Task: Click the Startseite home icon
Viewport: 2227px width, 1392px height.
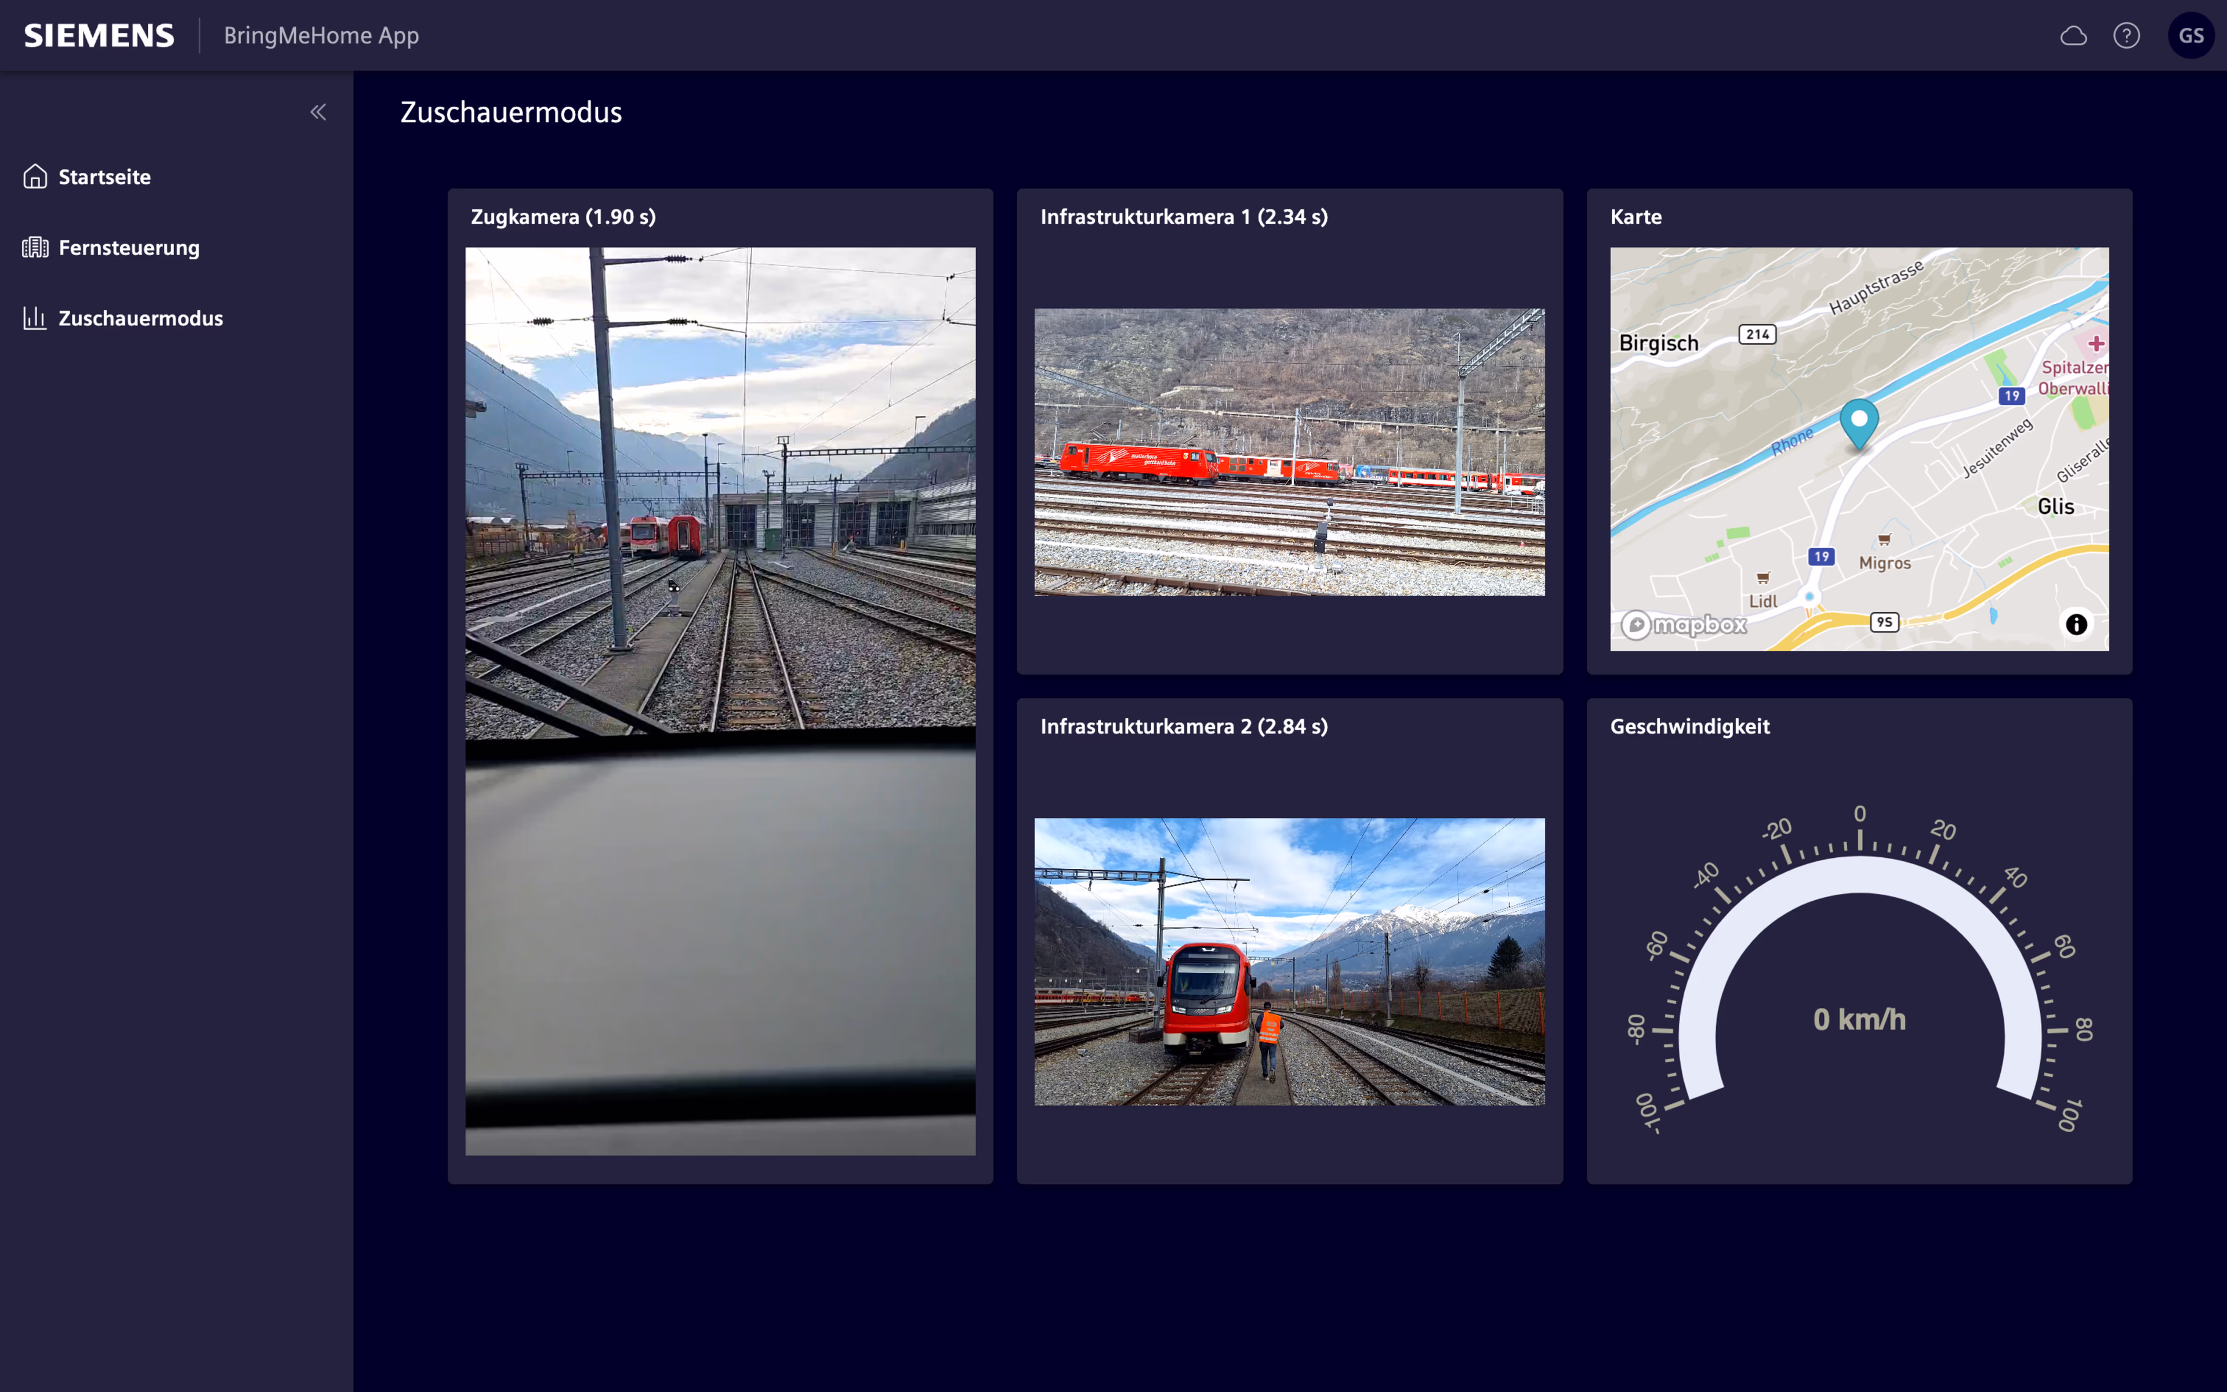Action: tap(35, 176)
